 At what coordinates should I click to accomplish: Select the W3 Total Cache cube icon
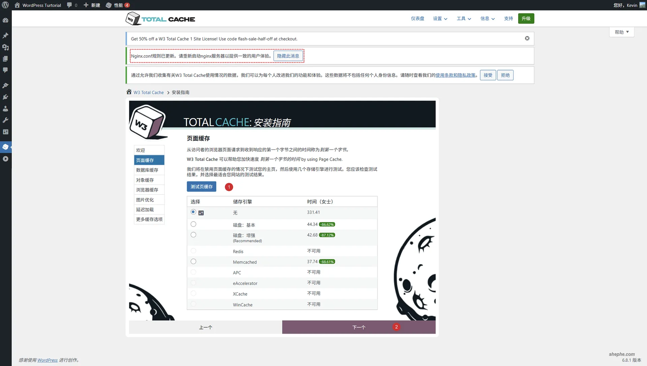[5, 147]
